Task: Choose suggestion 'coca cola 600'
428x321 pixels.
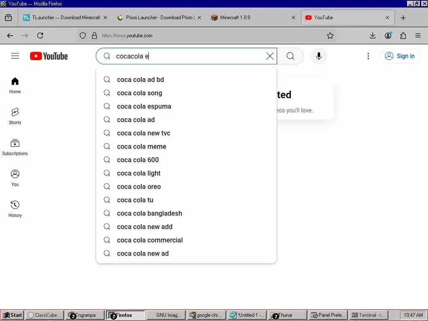Action: click(186, 160)
